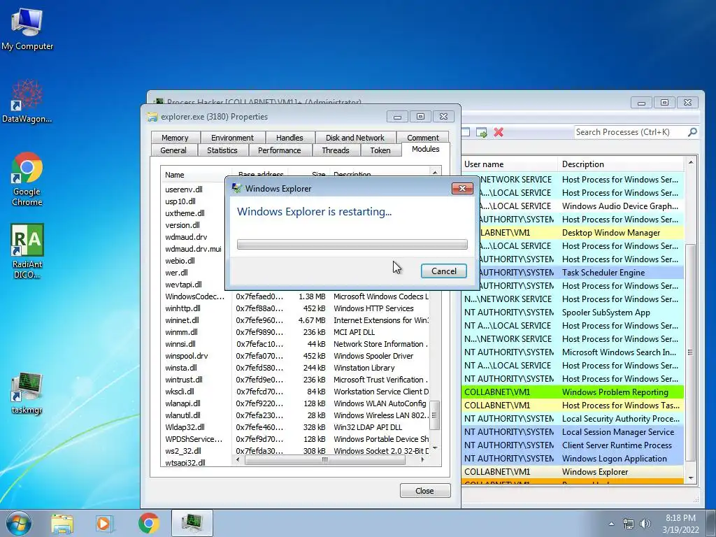The image size is (716, 537).
Task: Select the Windows Problem Reporting process row
Action: click(x=573, y=392)
